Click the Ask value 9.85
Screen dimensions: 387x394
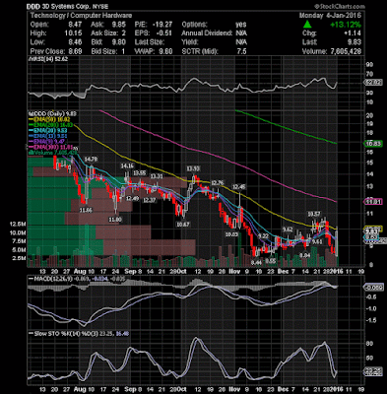pyautogui.click(x=119, y=25)
